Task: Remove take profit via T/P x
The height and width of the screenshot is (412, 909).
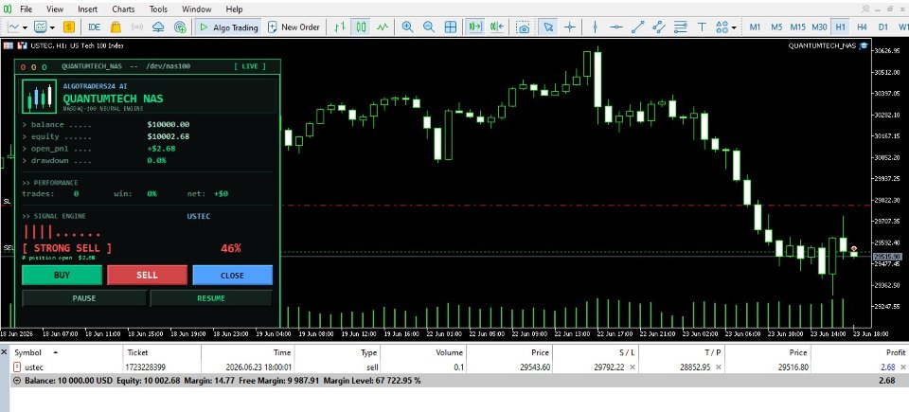Action: [719, 367]
